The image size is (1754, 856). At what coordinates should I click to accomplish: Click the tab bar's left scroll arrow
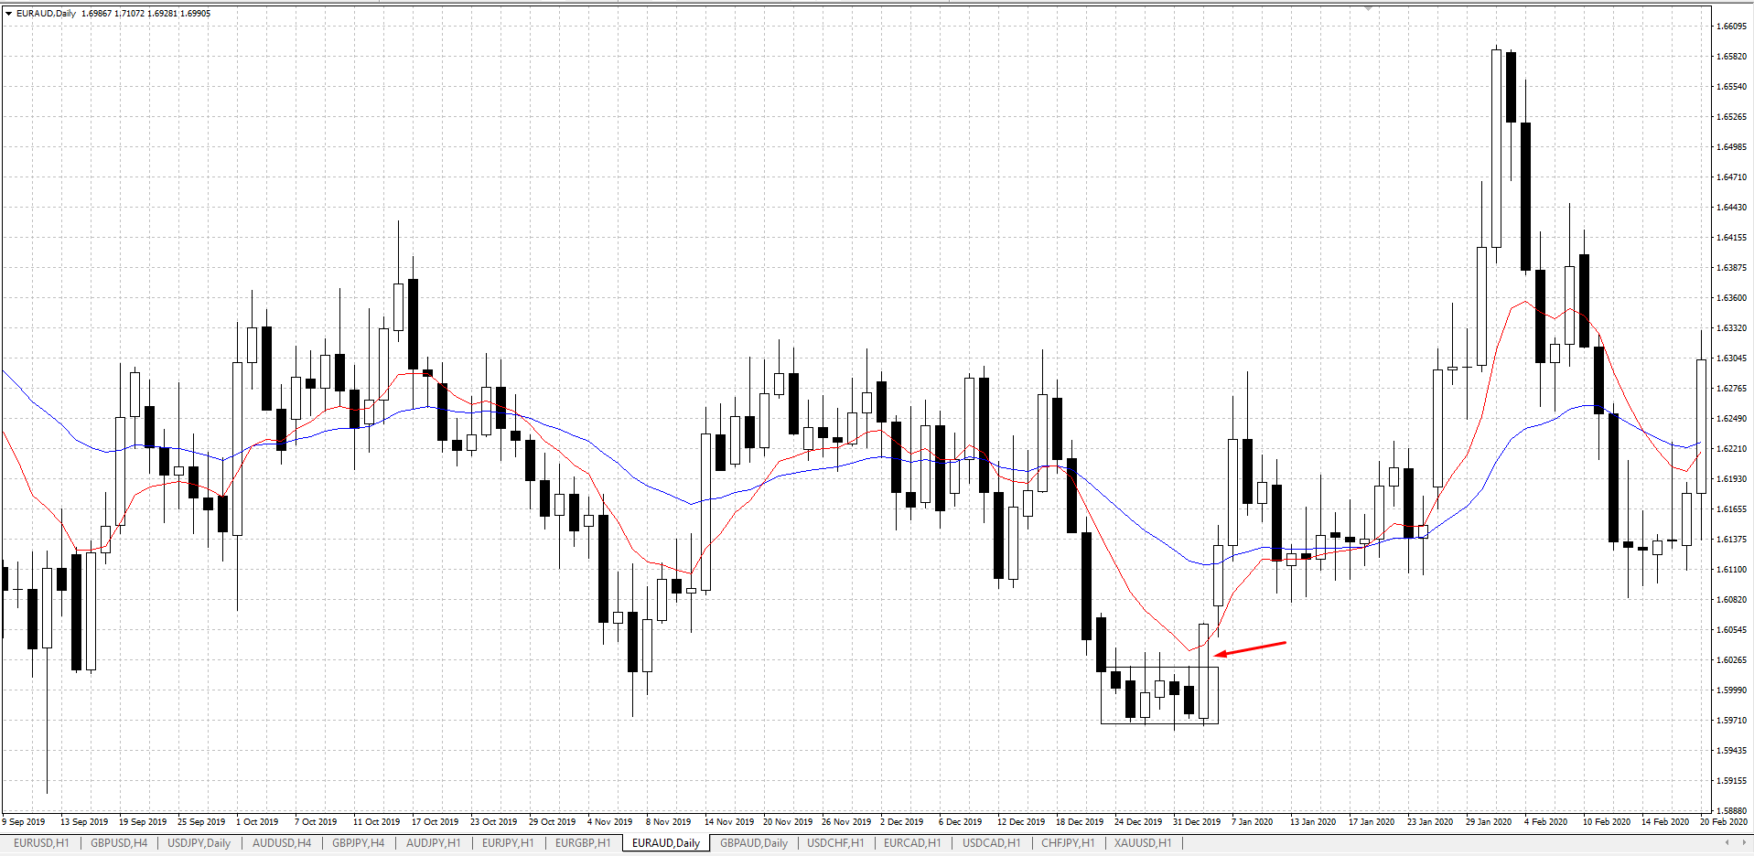(x=1727, y=842)
